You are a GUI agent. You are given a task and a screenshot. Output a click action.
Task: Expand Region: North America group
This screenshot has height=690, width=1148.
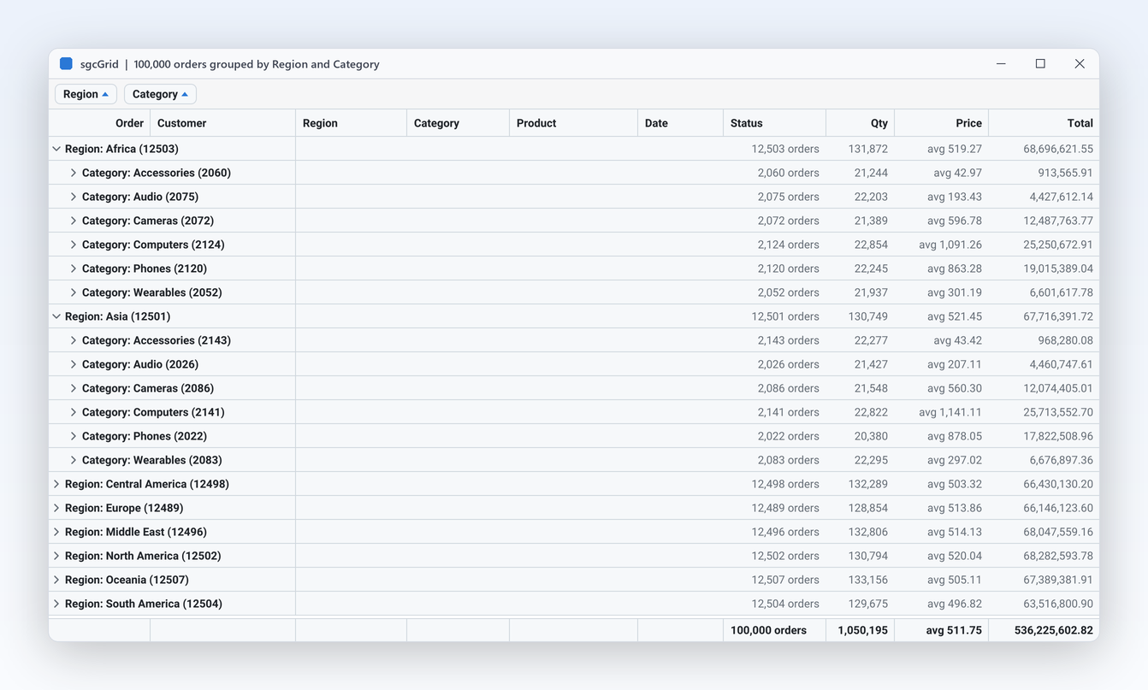(x=56, y=556)
